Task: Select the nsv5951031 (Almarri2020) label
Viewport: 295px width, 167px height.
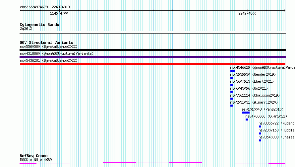Action: [254, 102]
